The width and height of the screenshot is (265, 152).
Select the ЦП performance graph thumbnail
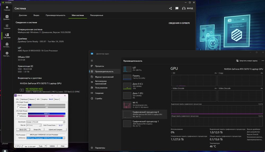click(127, 69)
